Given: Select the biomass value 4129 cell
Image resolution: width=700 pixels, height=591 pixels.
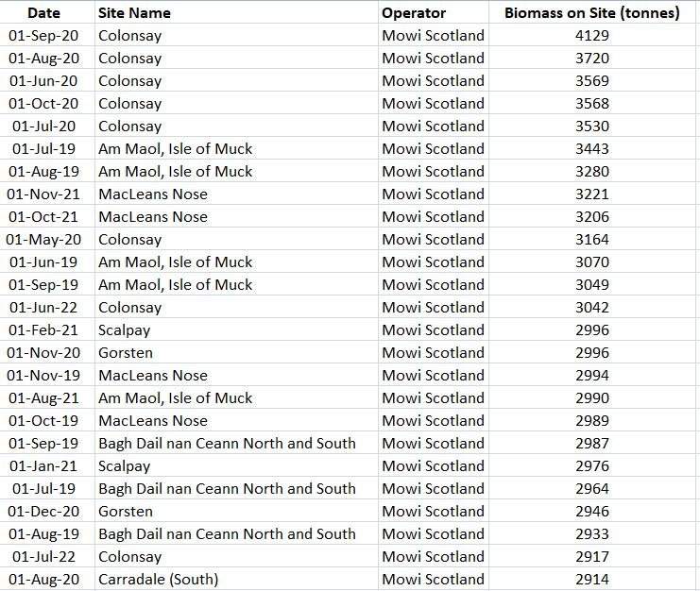Looking at the screenshot, I should coord(592,36).
